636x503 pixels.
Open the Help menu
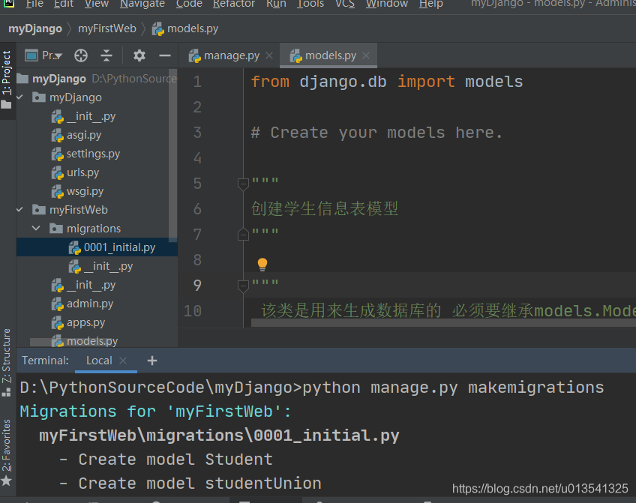coord(430,4)
